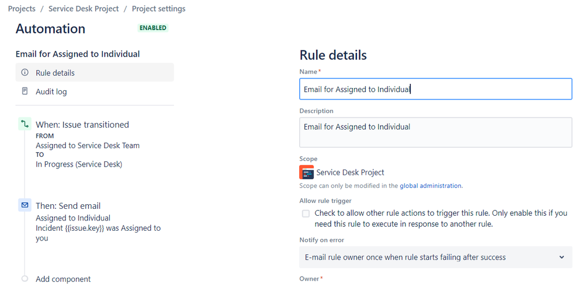Focus the Description text area
The image size is (577, 284).
435,132
